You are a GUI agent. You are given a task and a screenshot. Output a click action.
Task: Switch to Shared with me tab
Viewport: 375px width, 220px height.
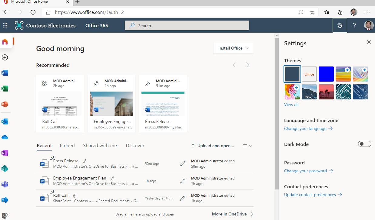pos(100,146)
